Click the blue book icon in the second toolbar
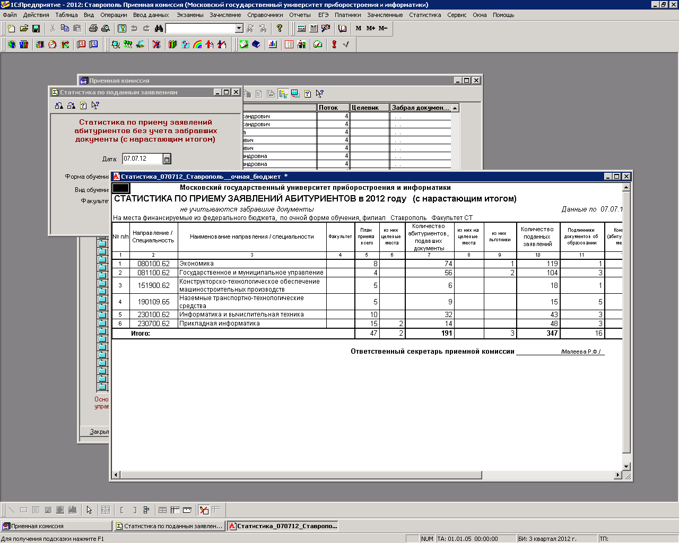The height and width of the screenshot is (543, 679). 256,45
